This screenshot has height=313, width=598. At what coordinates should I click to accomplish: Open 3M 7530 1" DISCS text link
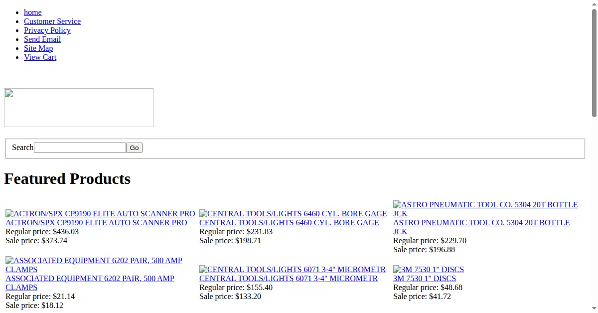pos(425,279)
